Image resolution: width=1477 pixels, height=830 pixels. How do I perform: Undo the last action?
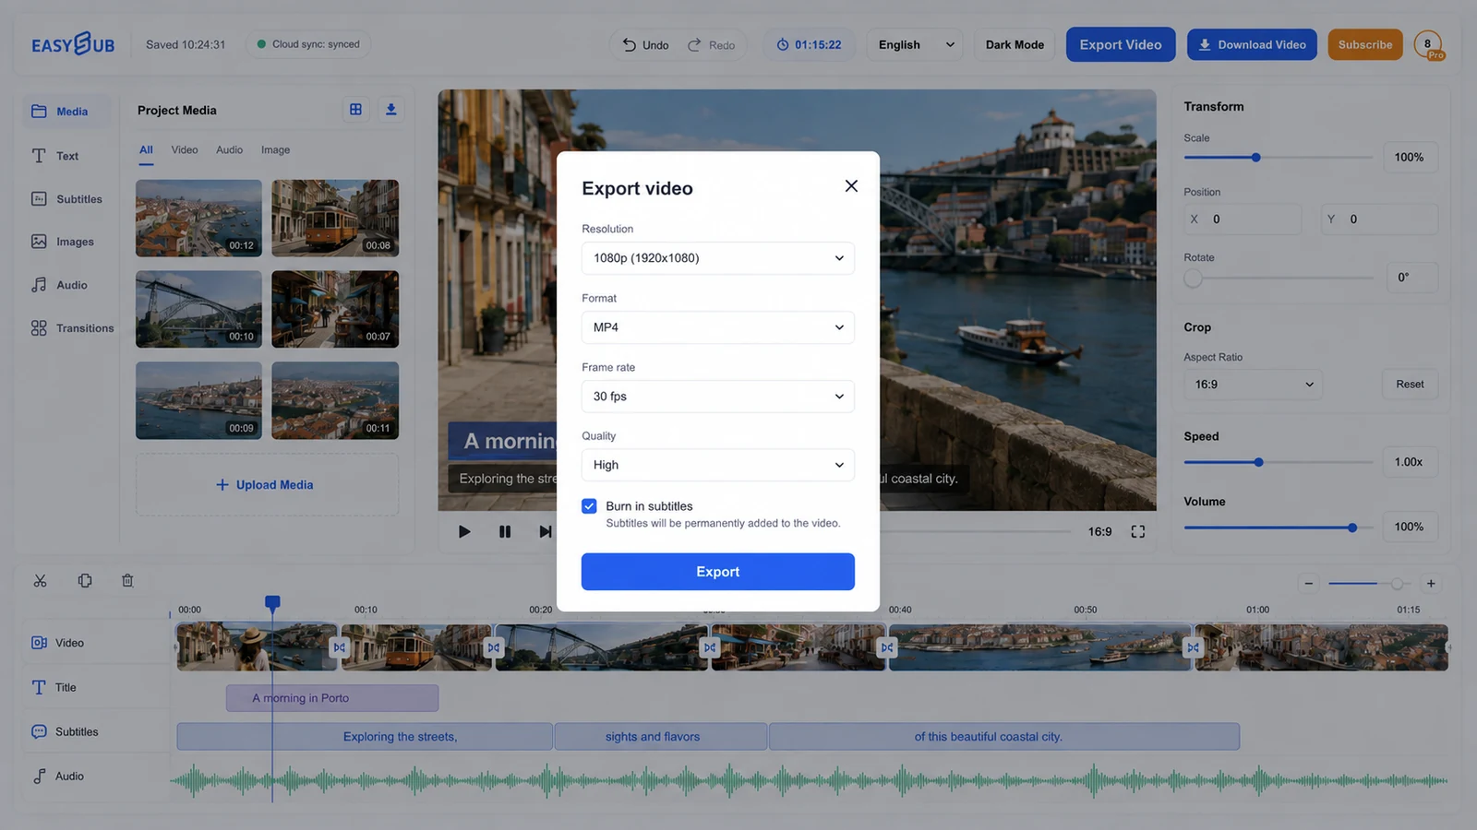(x=645, y=44)
